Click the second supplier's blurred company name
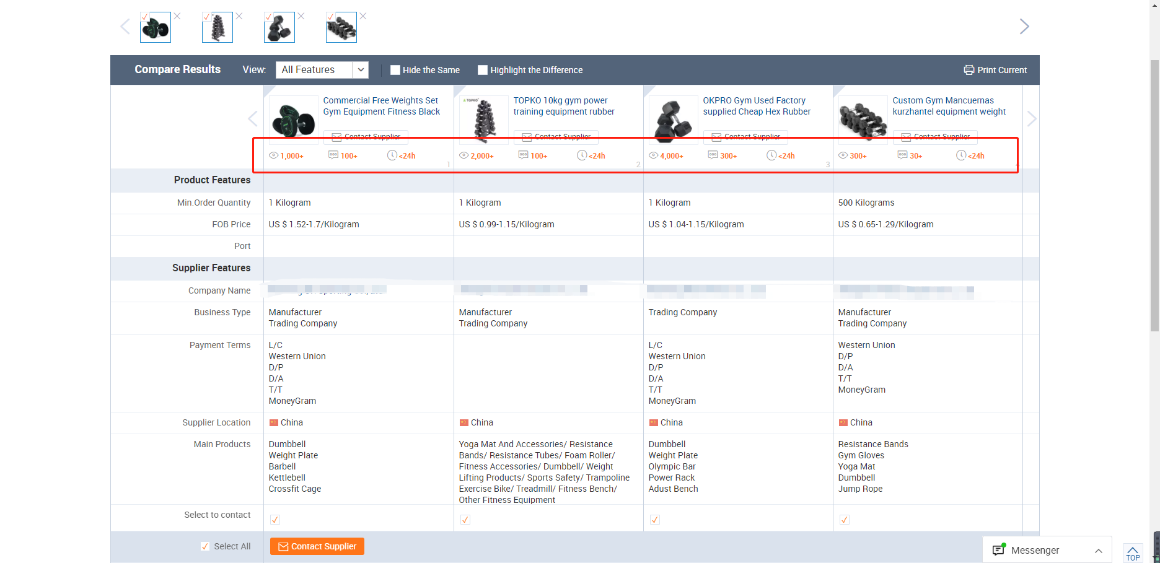1160x563 pixels. coord(524,289)
